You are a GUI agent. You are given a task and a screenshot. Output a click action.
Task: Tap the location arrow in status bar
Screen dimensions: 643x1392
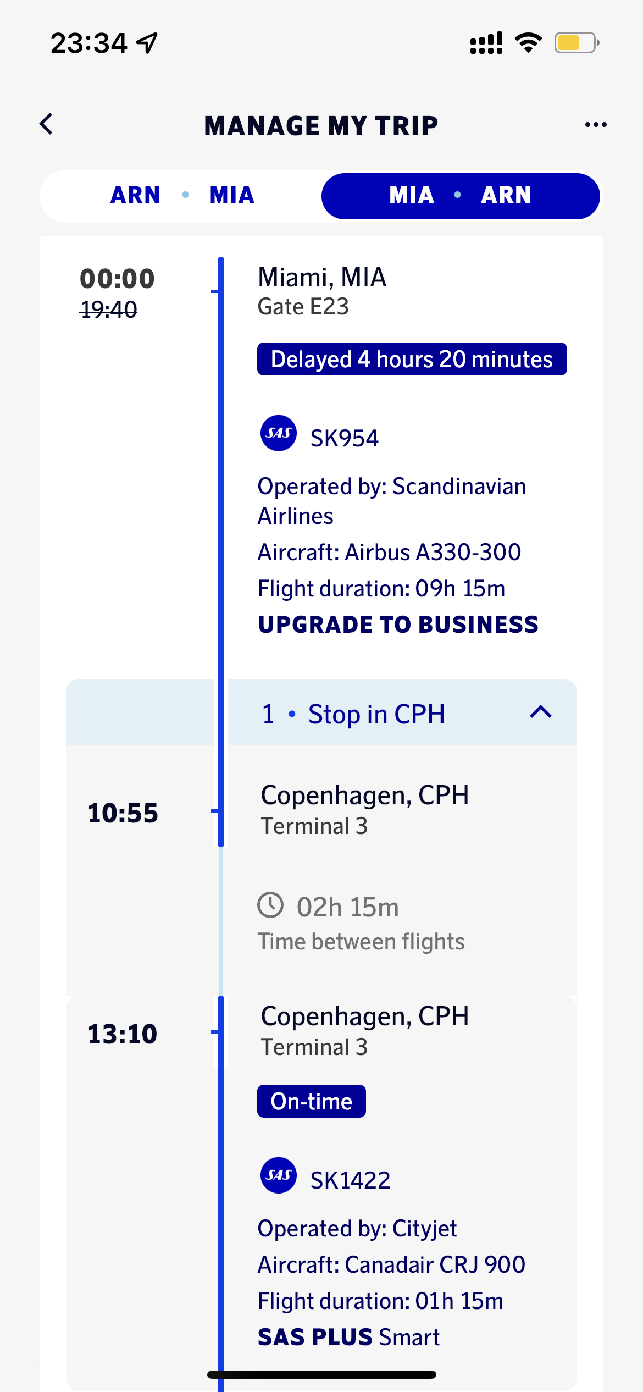pos(147,43)
